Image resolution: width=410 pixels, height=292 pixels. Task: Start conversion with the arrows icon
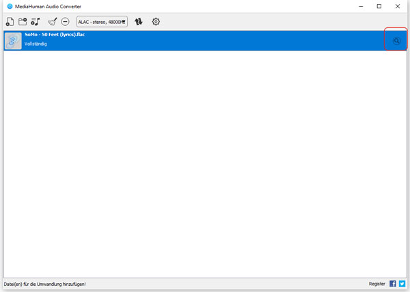tap(139, 22)
